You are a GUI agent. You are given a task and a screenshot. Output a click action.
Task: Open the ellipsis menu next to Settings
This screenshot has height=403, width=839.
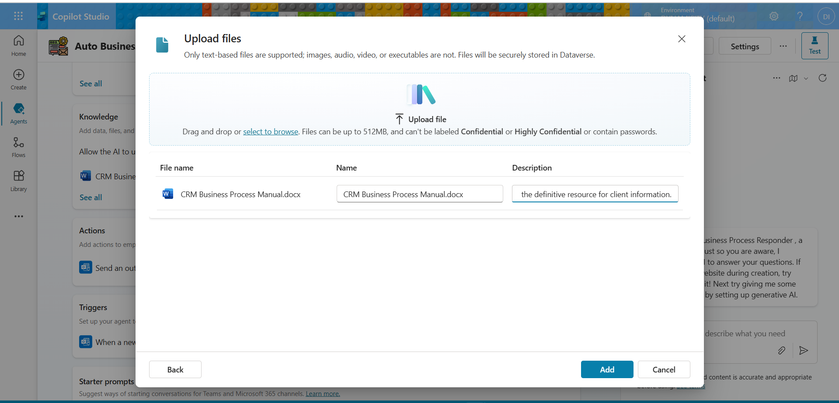coord(783,46)
